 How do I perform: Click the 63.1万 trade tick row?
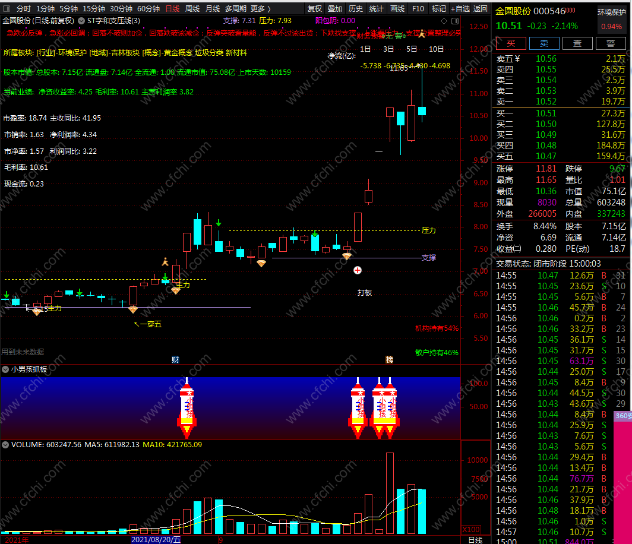click(x=561, y=361)
